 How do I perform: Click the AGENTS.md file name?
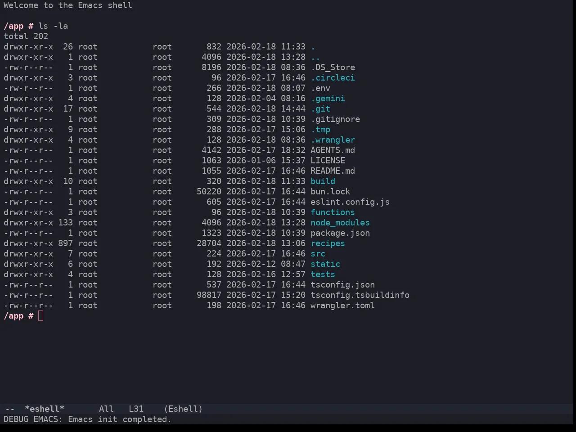333,150
